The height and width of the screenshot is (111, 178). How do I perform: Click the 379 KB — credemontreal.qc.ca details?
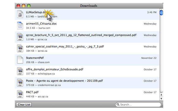[x=43, y=85]
